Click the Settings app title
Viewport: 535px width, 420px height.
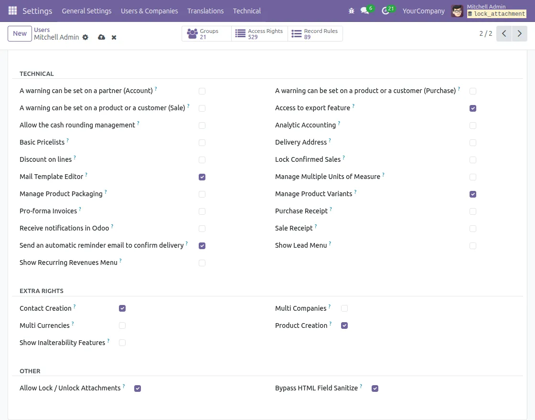tap(37, 11)
